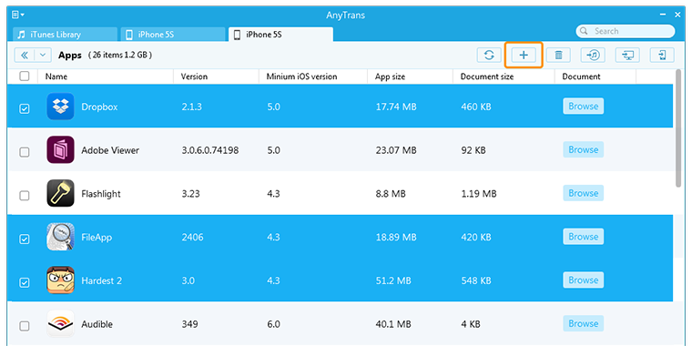Viewport: 692px width, 346px height.
Task: Browse documents for Adobe Viewer
Action: click(583, 149)
